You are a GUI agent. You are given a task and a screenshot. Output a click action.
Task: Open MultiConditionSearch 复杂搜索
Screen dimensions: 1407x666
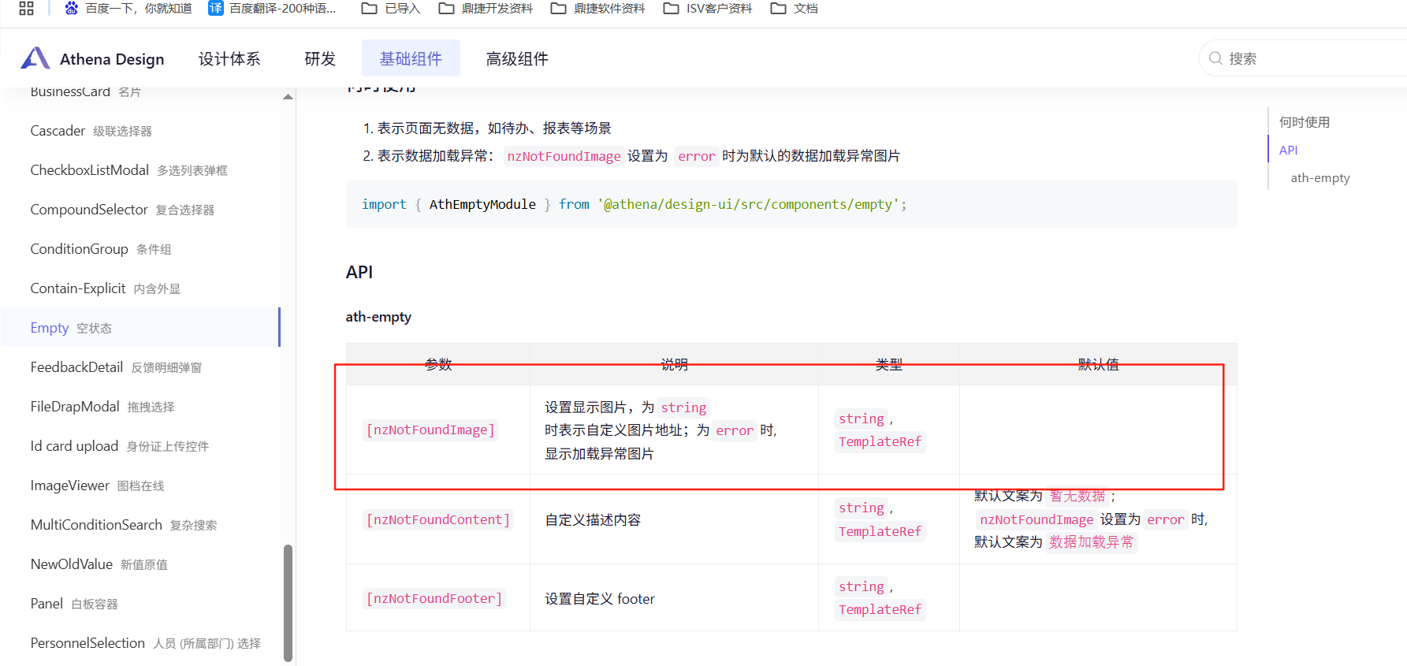[x=124, y=525]
